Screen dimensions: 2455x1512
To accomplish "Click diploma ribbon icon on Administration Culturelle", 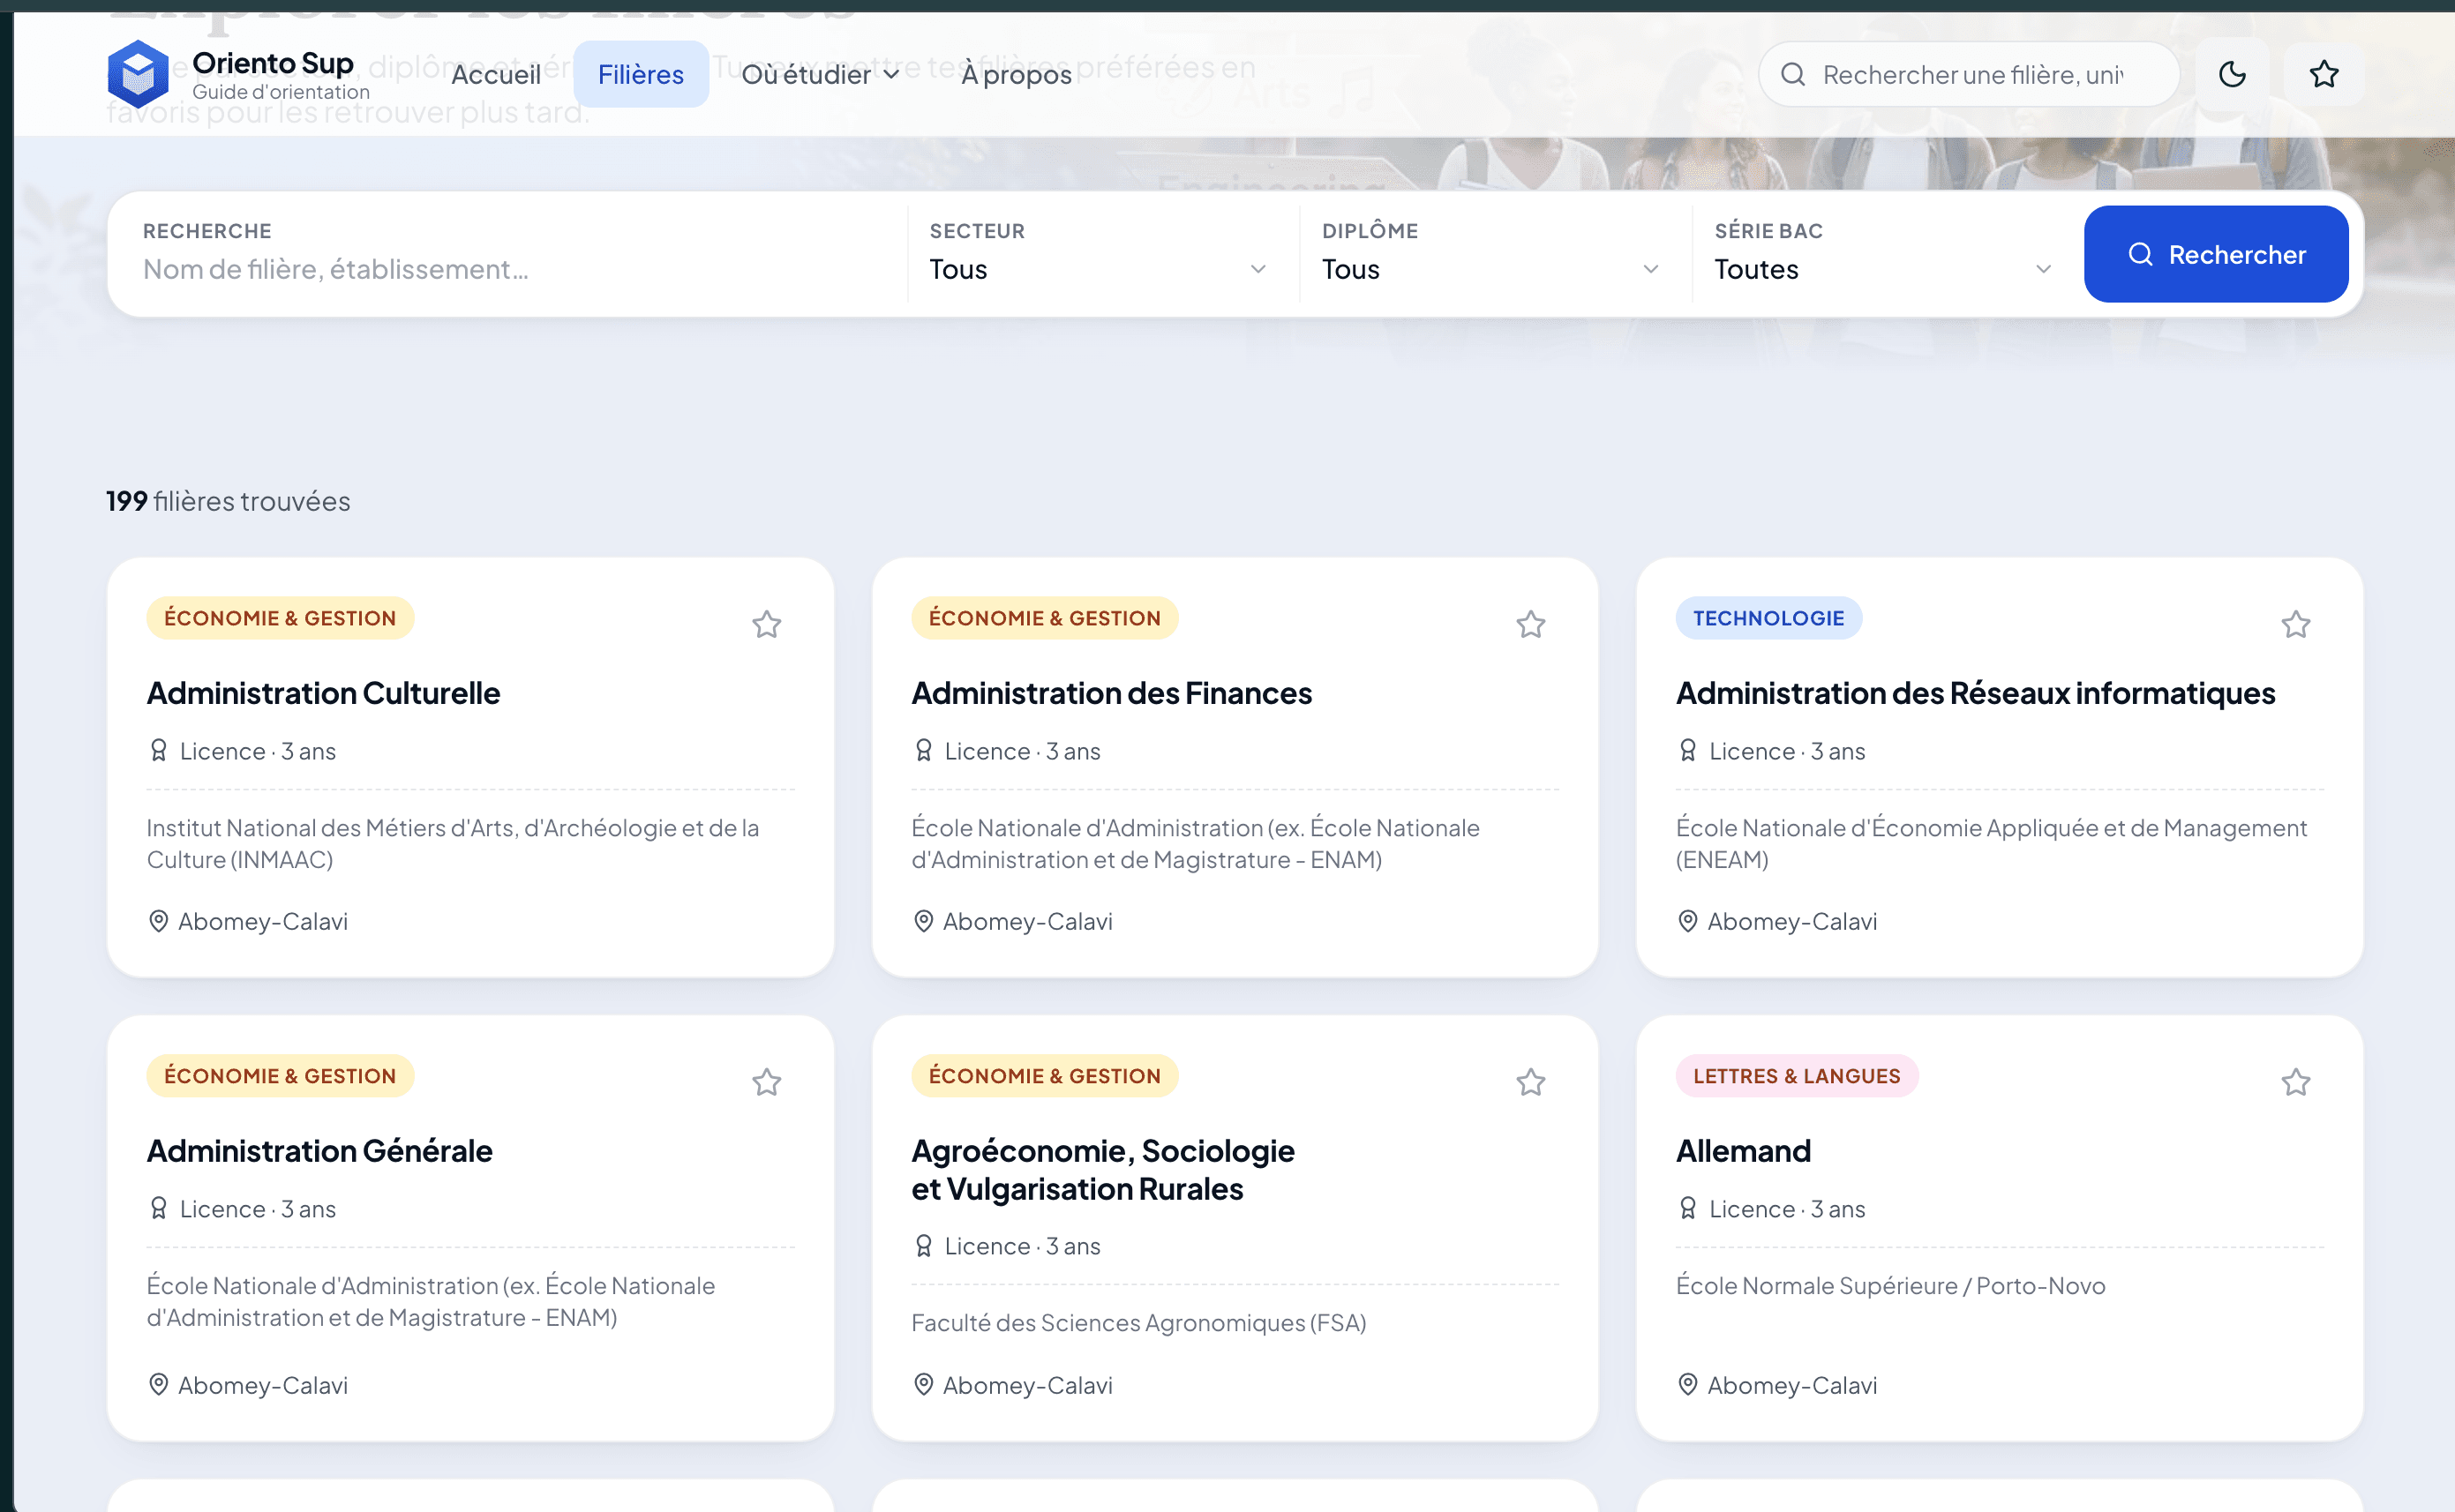I will [158, 750].
